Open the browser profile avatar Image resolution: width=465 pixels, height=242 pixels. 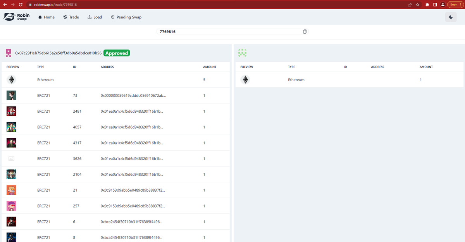click(x=443, y=5)
